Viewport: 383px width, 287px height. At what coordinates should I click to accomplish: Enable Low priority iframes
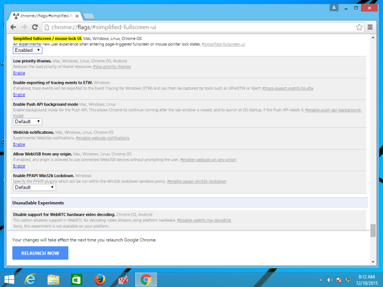(x=19, y=73)
